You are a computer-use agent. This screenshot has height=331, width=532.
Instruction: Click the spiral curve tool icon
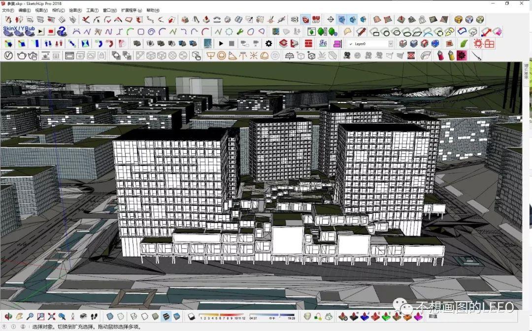click(x=151, y=32)
